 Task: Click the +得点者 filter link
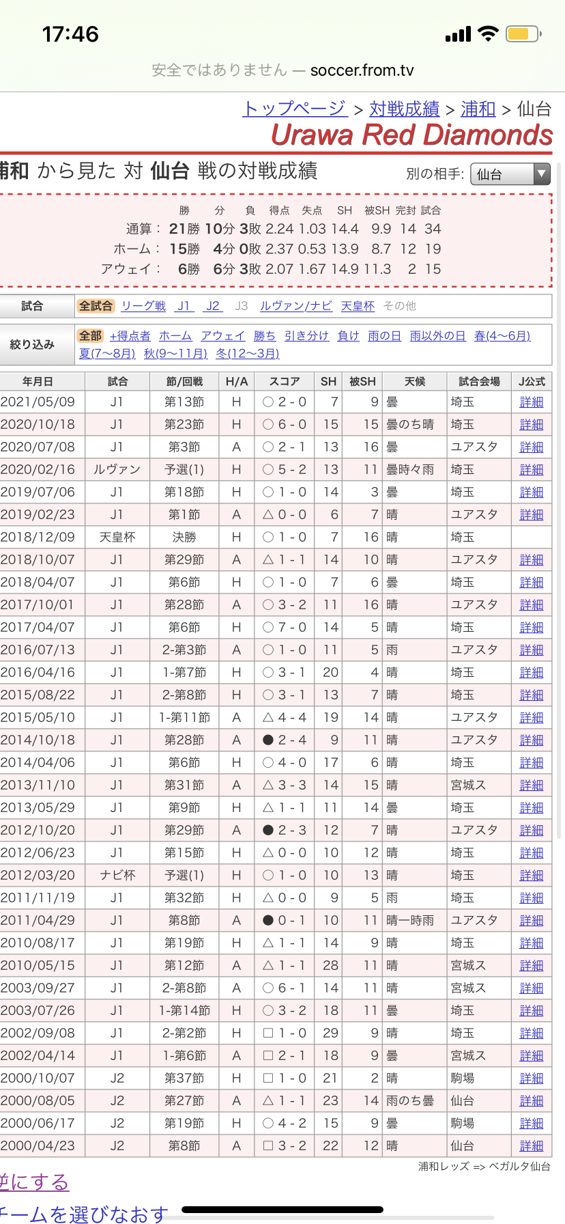click(x=130, y=335)
